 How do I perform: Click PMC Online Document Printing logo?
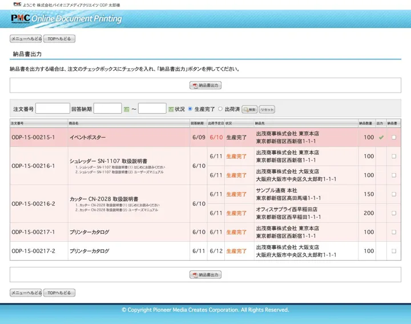[x=66, y=19]
